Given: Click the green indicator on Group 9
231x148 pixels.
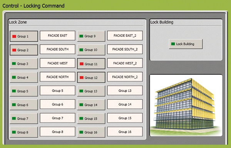Looking at the screenshot, I should click(x=81, y=36).
